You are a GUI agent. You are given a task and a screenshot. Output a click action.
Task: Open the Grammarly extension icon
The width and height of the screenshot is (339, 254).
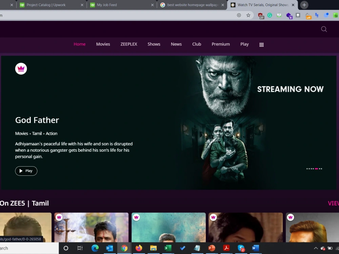(x=270, y=15)
